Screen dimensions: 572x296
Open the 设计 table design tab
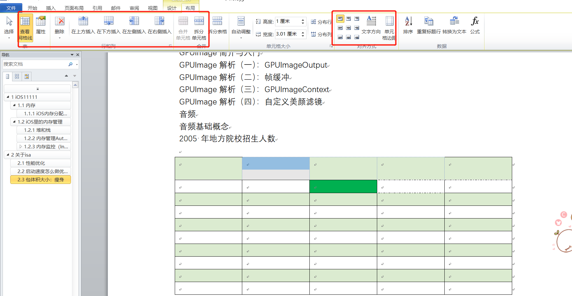[172, 8]
